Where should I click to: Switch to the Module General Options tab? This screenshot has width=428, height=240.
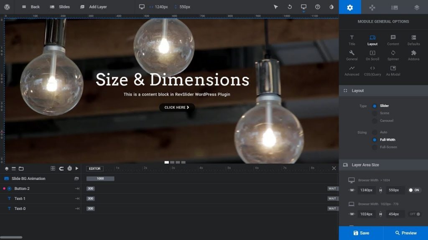(x=350, y=7)
